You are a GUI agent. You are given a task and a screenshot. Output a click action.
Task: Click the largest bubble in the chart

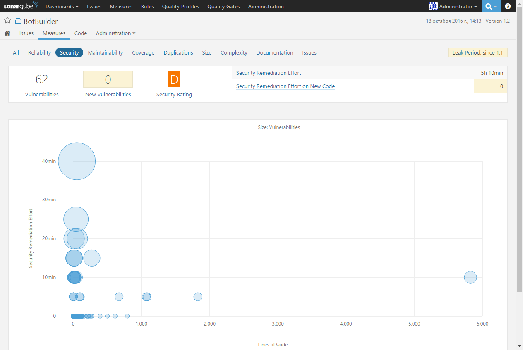coord(77,161)
